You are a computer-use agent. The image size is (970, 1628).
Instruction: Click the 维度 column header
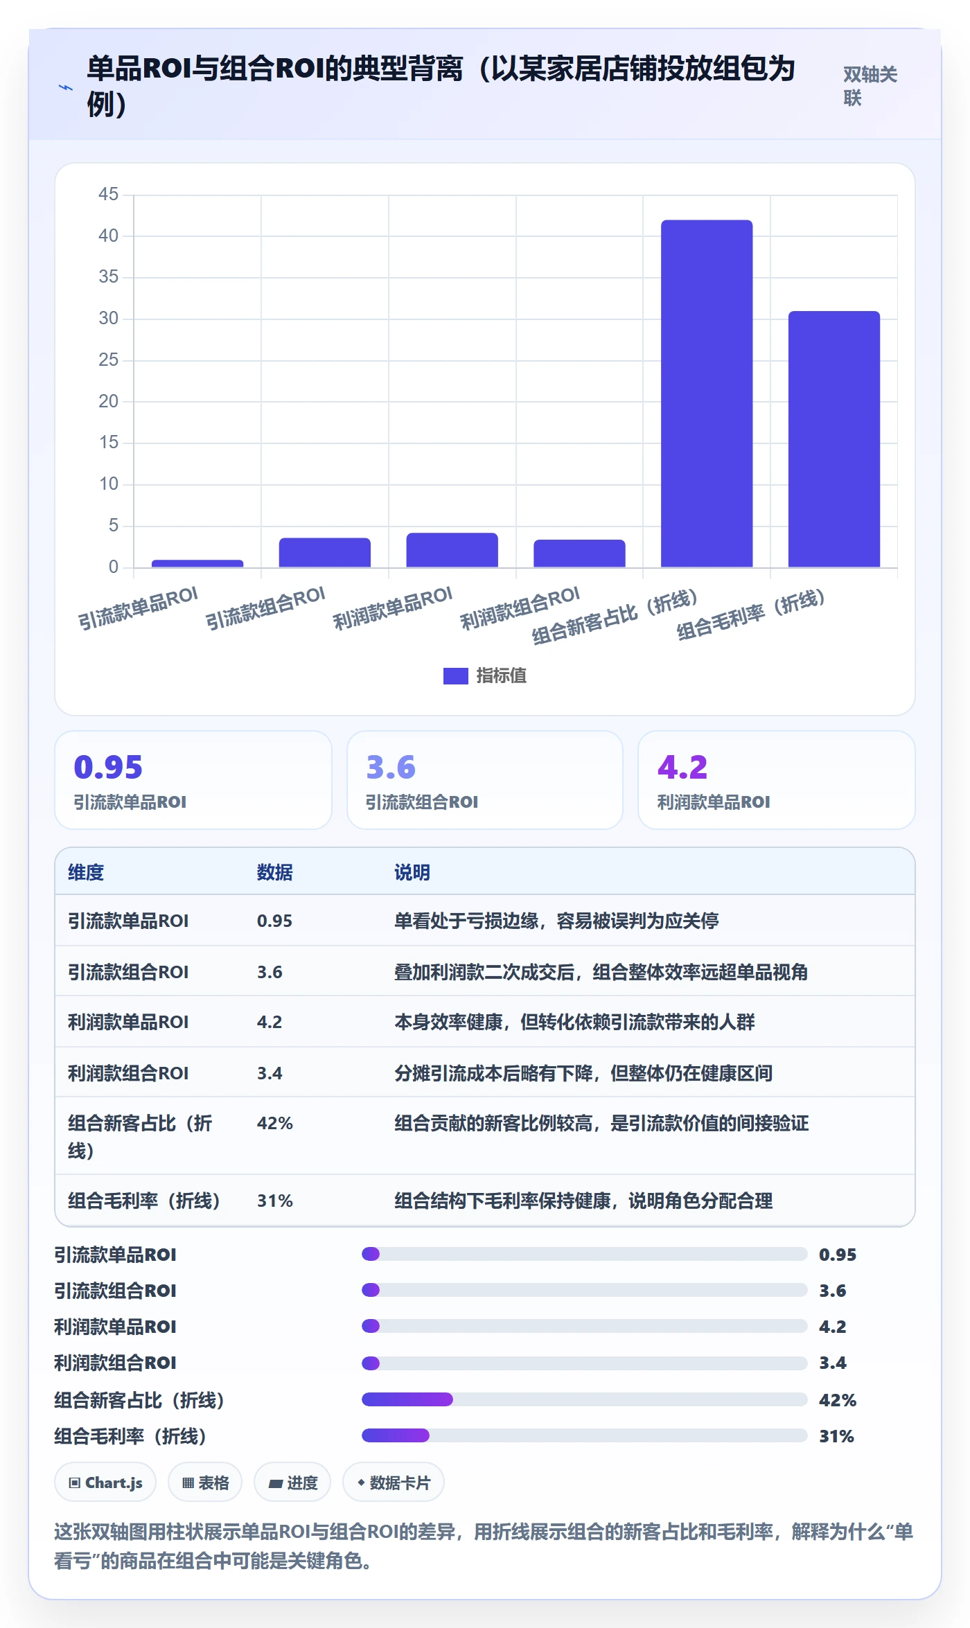click(x=86, y=872)
